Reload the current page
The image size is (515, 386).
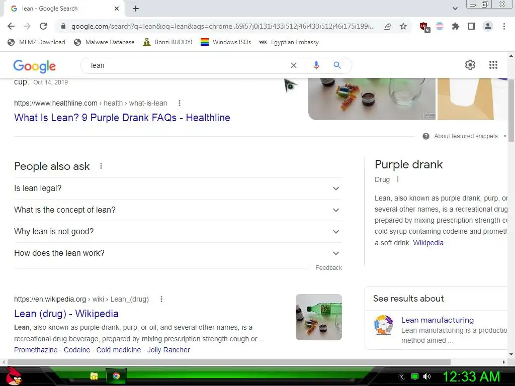pyautogui.click(x=43, y=26)
